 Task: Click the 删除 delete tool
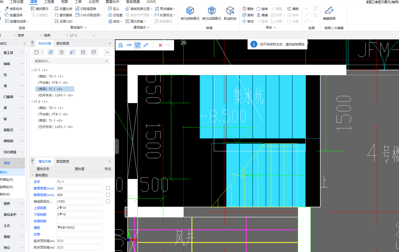(x=248, y=9)
